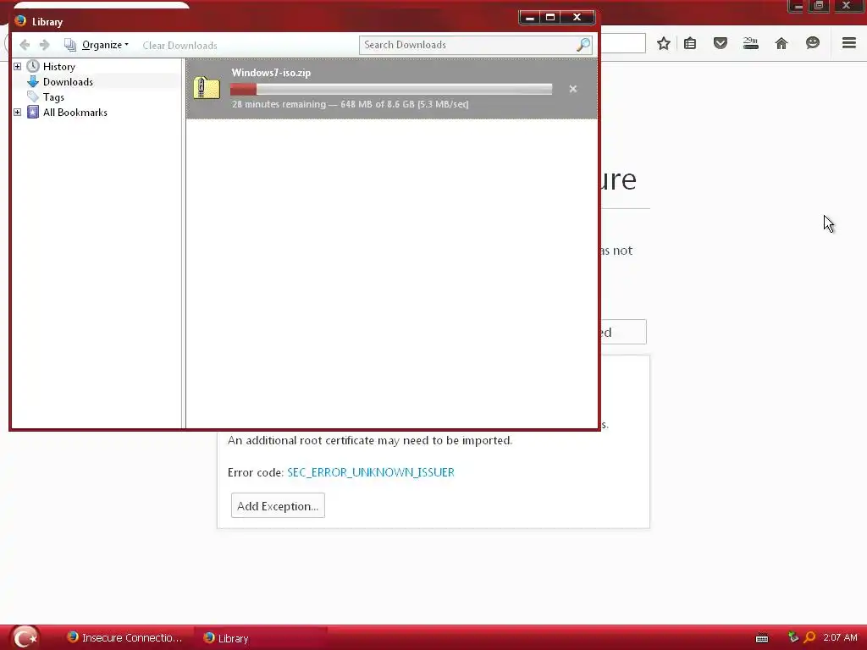
Task: Click the History clock icon
Action: (x=33, y=66)
